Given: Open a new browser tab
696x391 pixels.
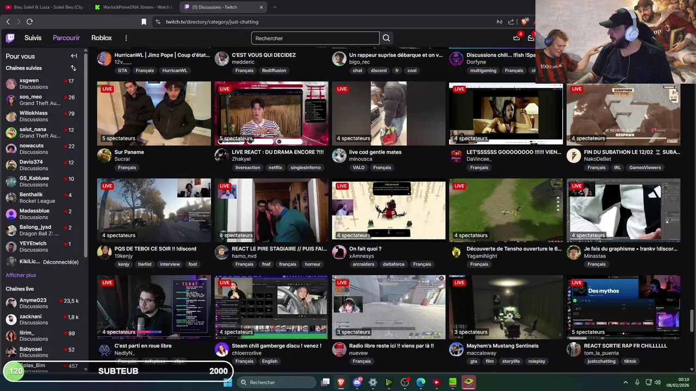Looking at the screenshot, I should pyautogui.click(x=275, y=7).
